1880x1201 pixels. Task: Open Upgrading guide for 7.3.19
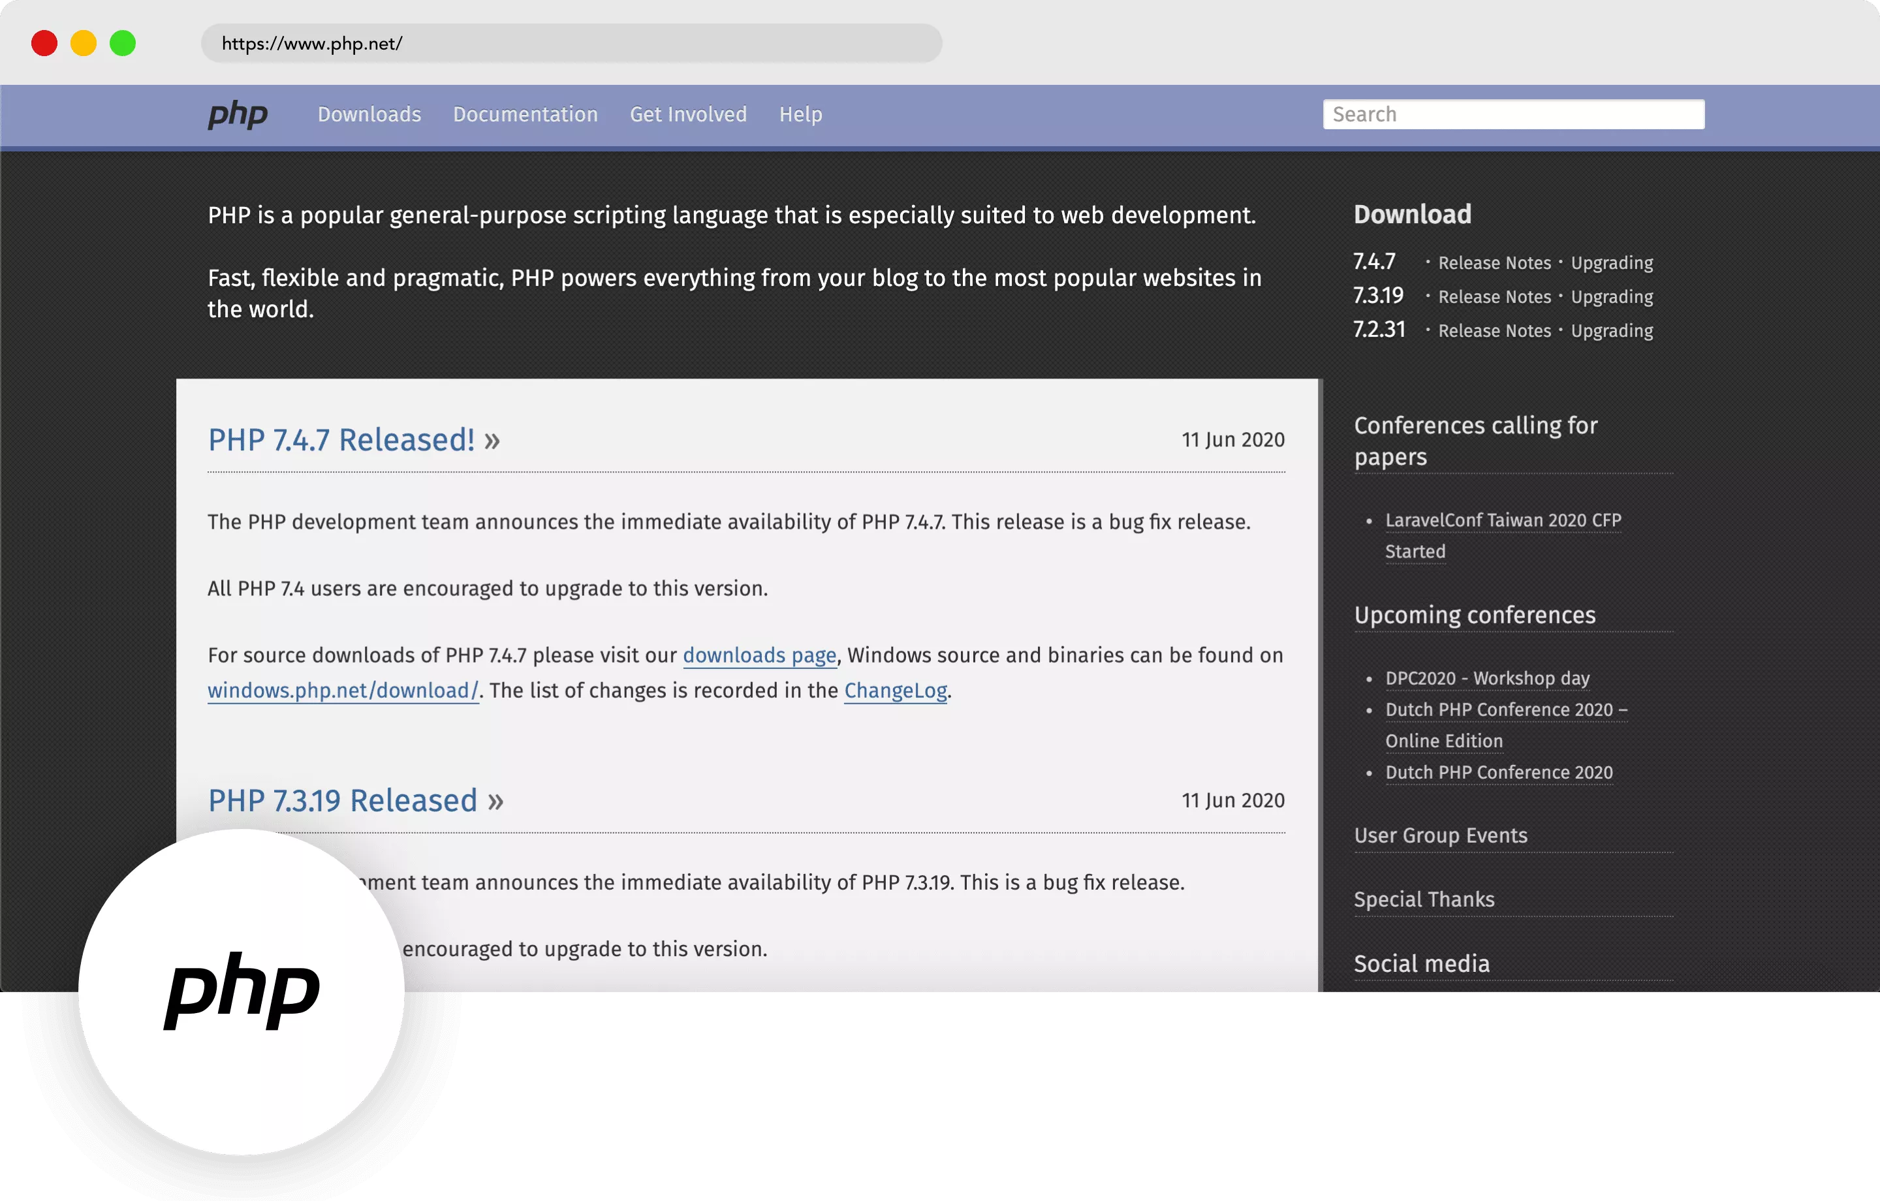pos(1612,298)
